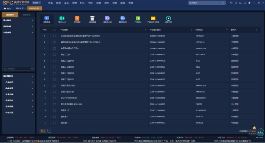Click the refresh icon in title bar

pyautogui.click(x=231, y=3)
